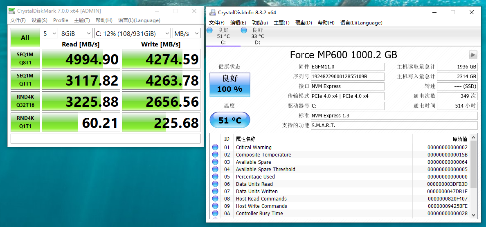This screenshot has height=227, width=486.
Task: Click status orb for Host Read Commands row
Action: coord(215,198)
